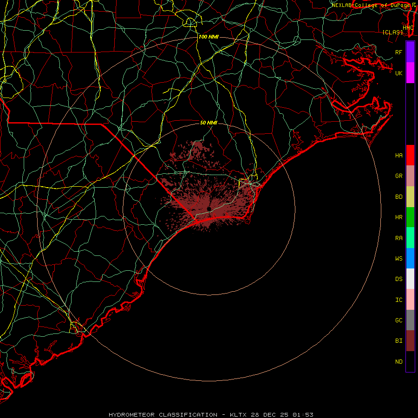
Task: Click the HHC product label
Action: (x=408, y=28)
